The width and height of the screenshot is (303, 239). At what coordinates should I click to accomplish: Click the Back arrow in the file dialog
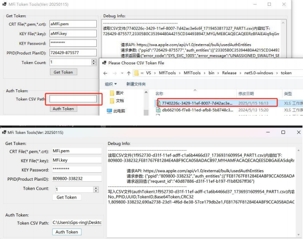(x=105, y=74)
